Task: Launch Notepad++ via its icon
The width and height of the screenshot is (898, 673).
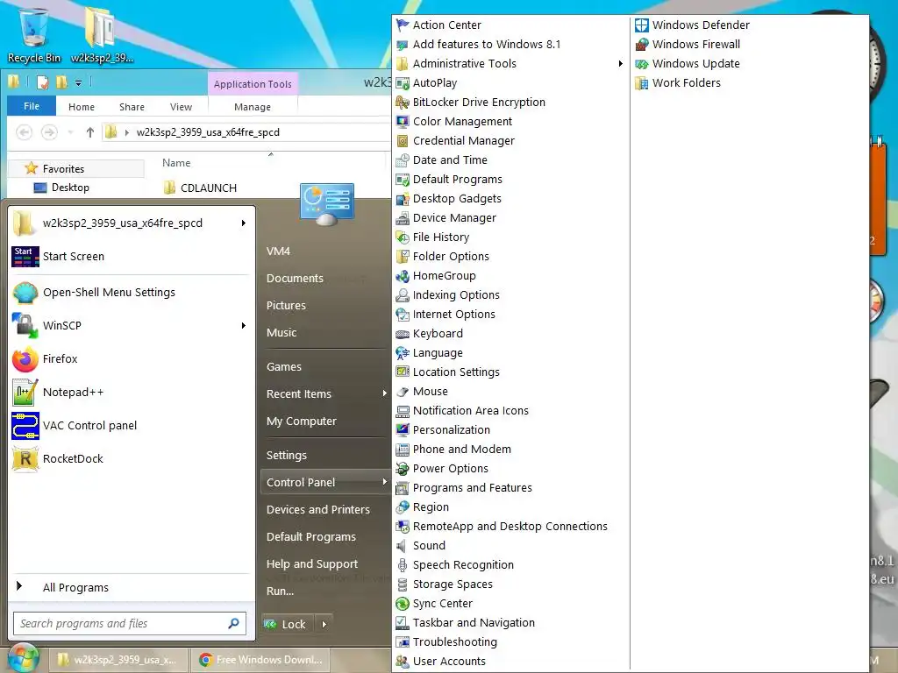Action: pos(25,393)
